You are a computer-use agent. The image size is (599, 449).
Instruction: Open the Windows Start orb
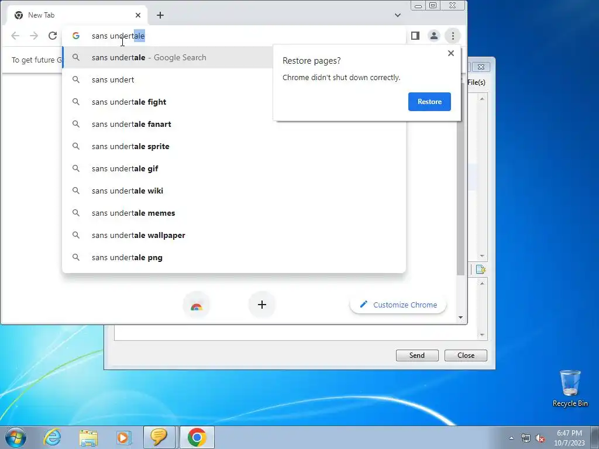coord(16,437)
